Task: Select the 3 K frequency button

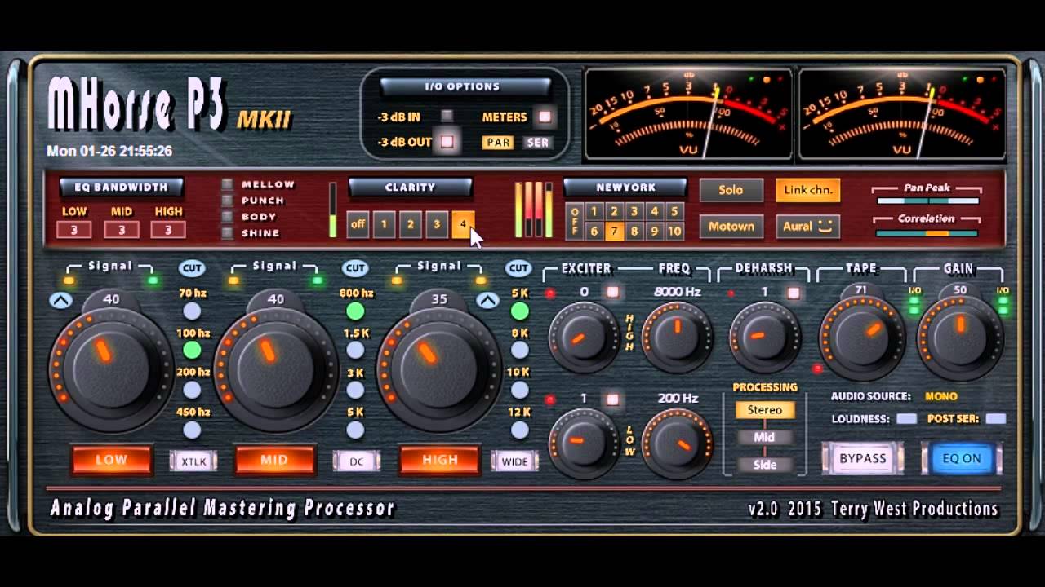Action: tap(355, 391)
